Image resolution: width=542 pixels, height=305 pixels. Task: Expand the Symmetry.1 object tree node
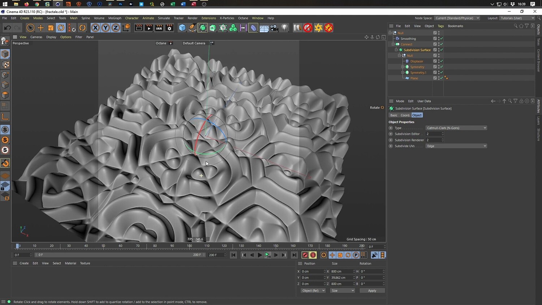click(403, 73)
